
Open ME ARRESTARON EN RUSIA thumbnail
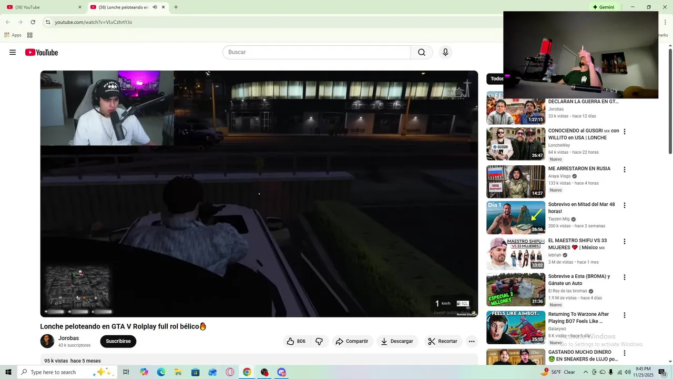pos(516,182)
